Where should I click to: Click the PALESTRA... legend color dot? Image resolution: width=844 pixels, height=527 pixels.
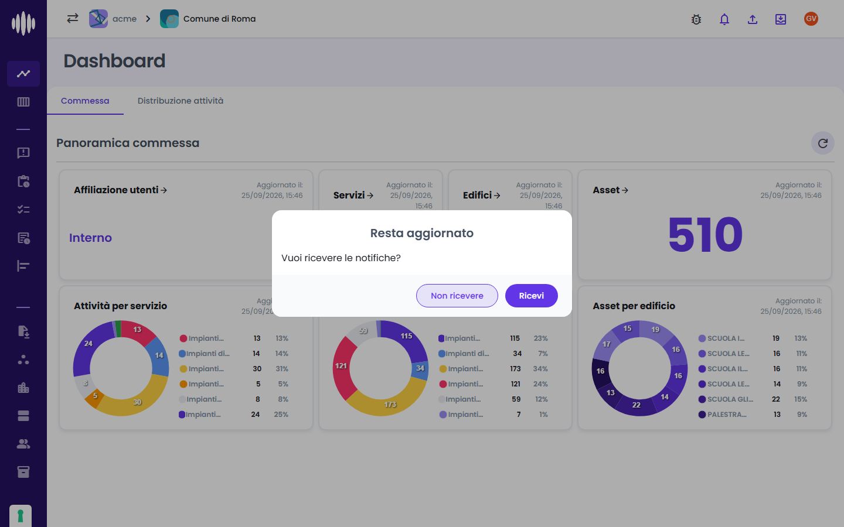click(x=702, y=415)
